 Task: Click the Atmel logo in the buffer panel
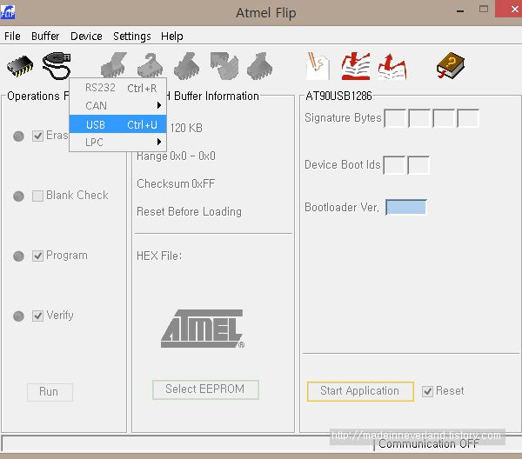click(x=203, y=329)
